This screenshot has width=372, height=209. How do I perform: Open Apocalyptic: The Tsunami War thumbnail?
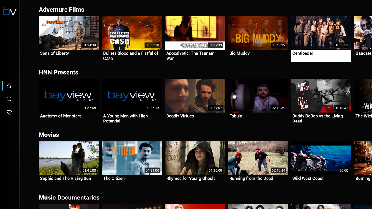tap(195, 33)
